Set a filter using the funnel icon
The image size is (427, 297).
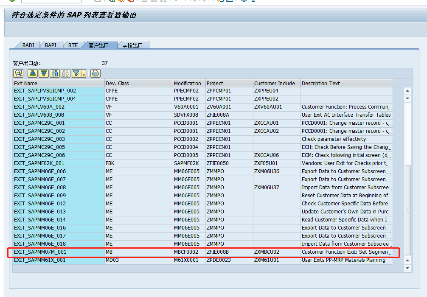point(77,73)
